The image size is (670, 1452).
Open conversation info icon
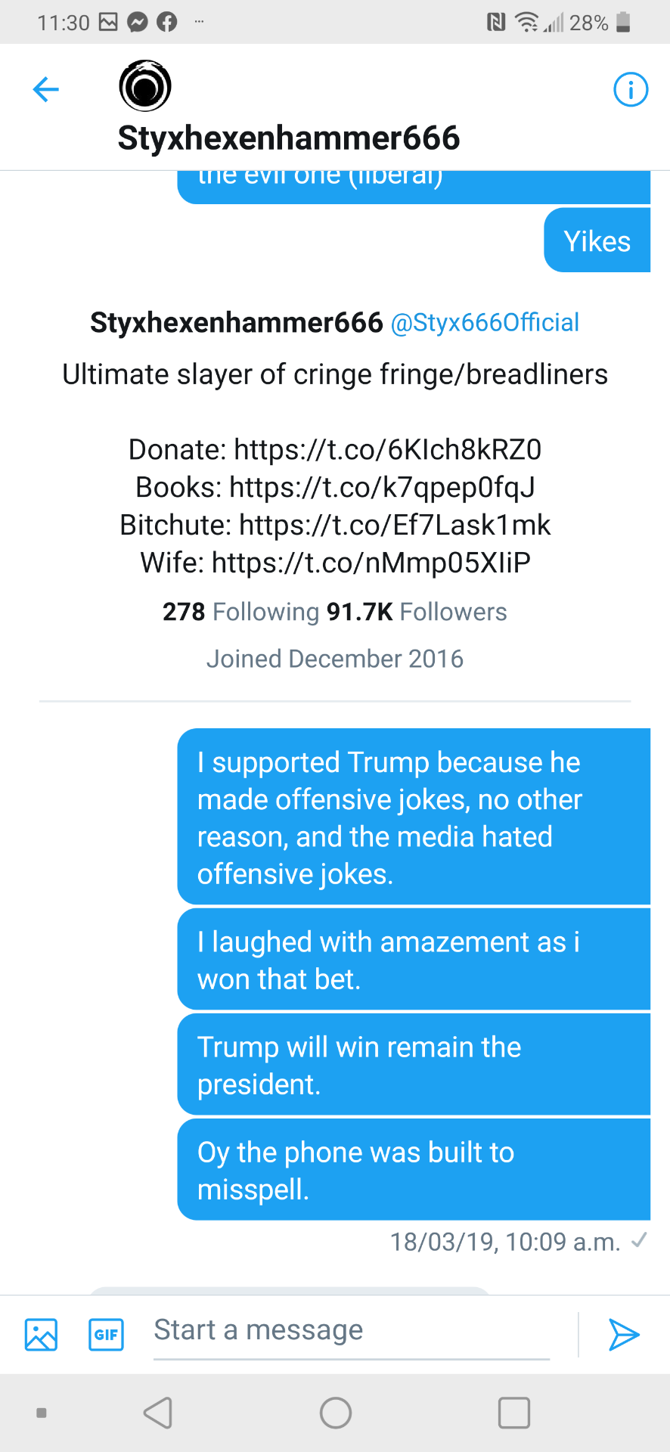(630, 90)
